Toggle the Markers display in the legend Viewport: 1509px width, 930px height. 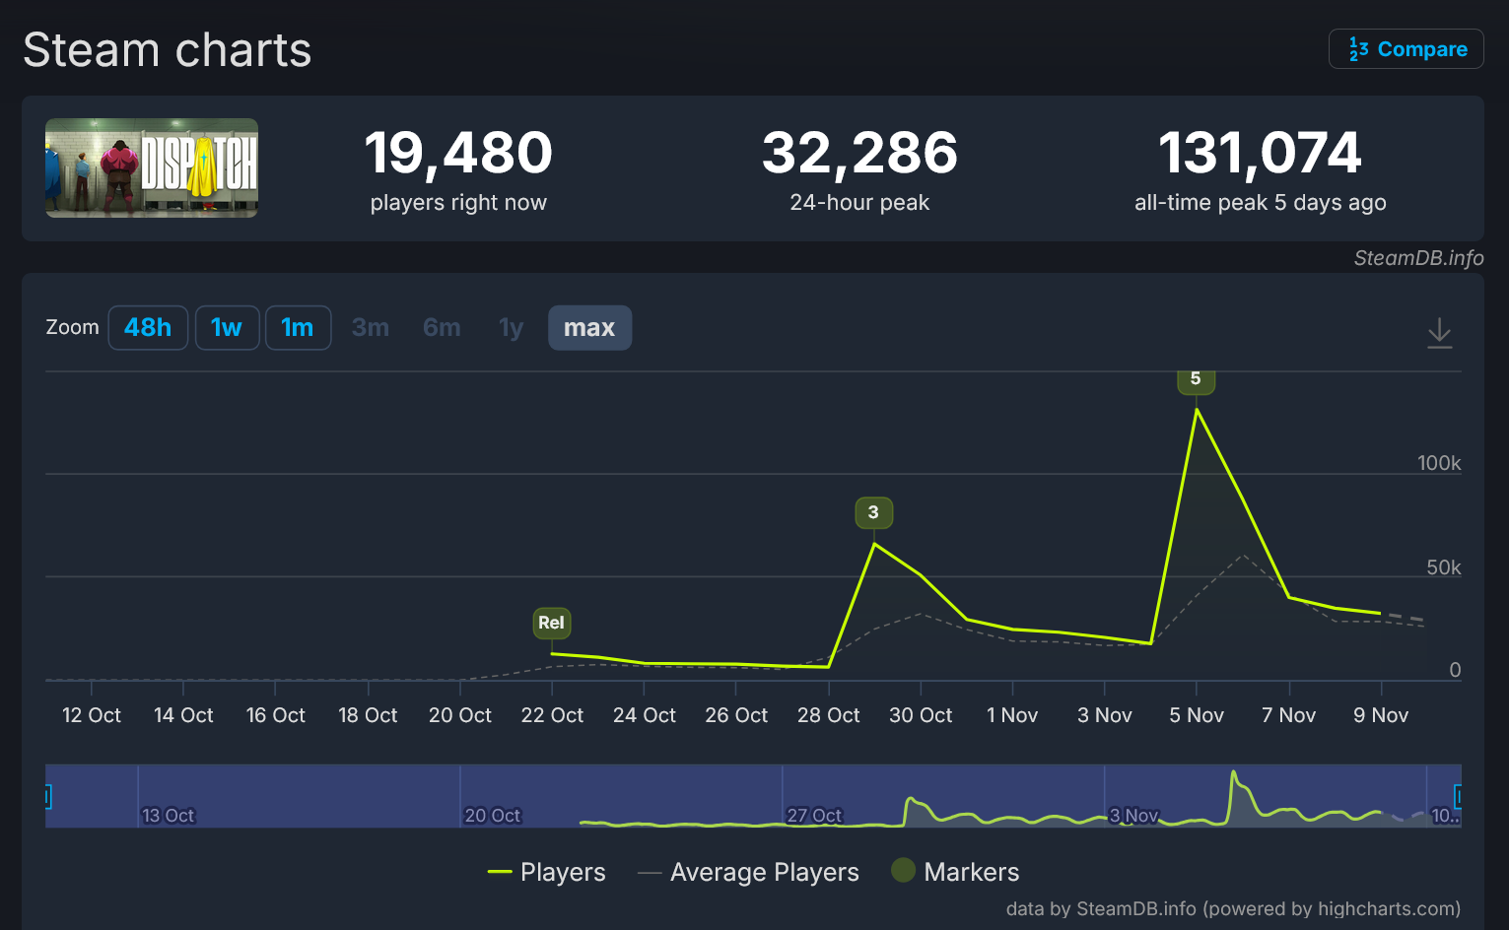pos(954,871)
